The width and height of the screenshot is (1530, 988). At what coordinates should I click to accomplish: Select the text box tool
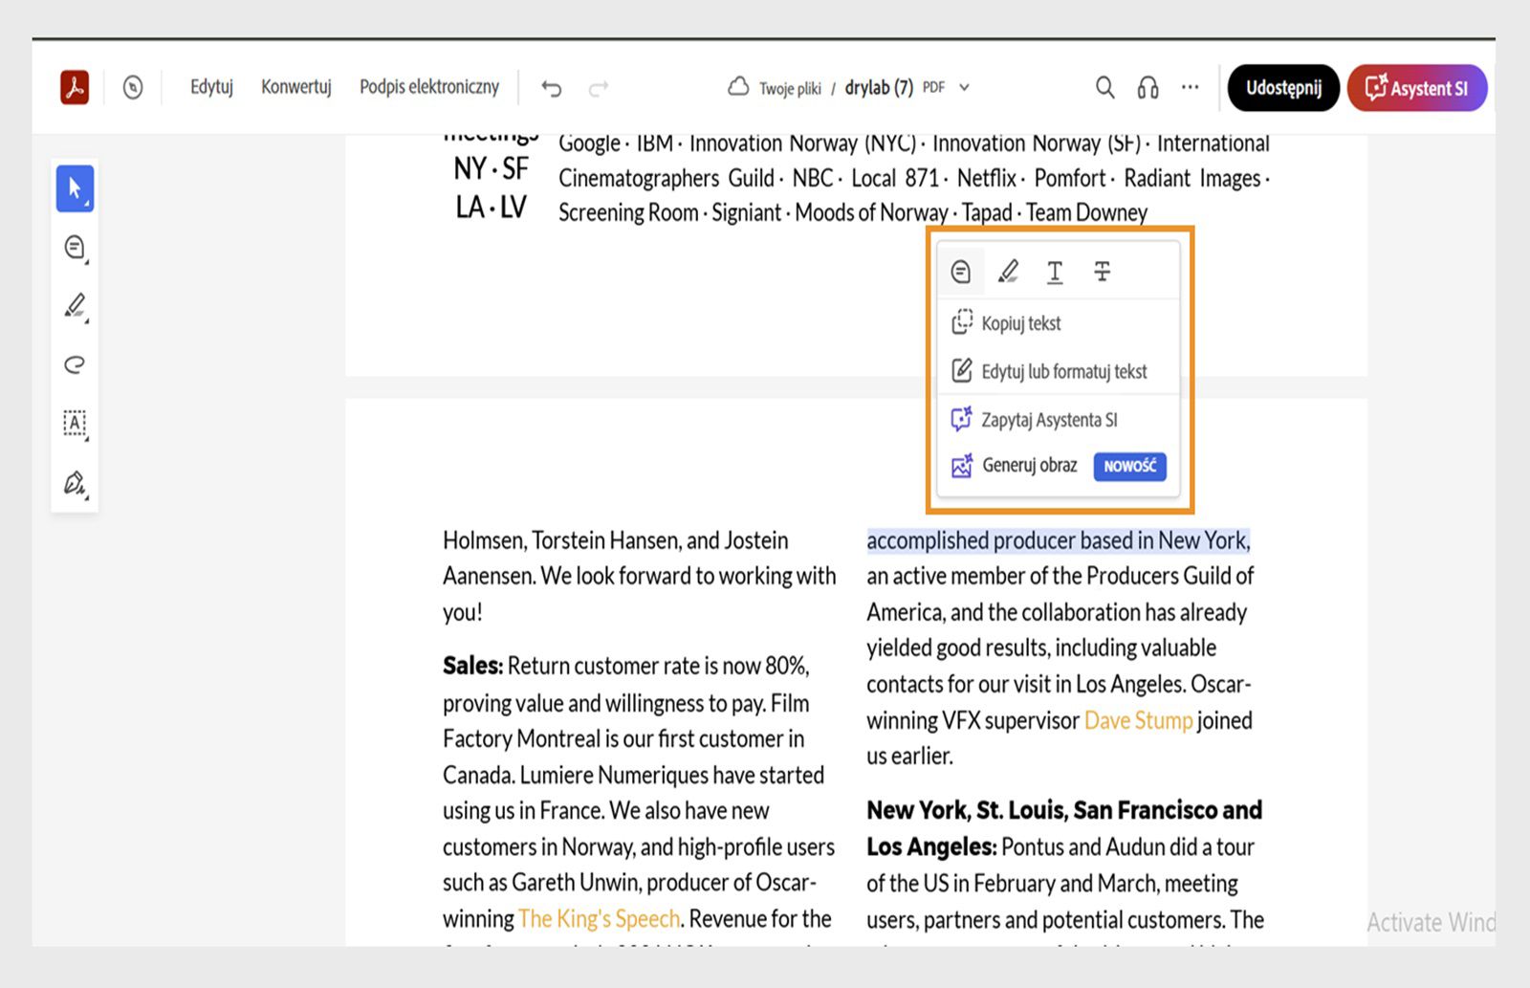point(75,423)
